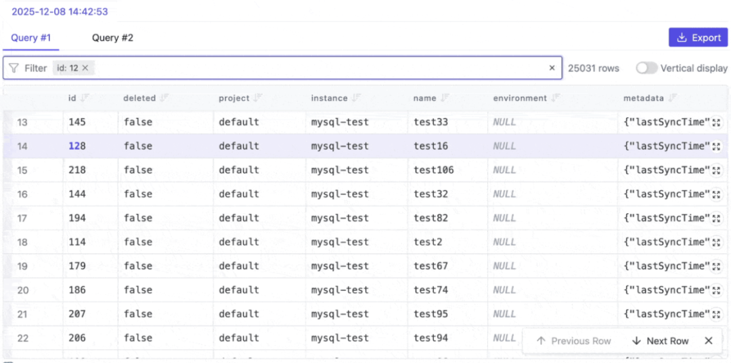
Task: Expand metadata cell in row 21
Action: point(717,314)
